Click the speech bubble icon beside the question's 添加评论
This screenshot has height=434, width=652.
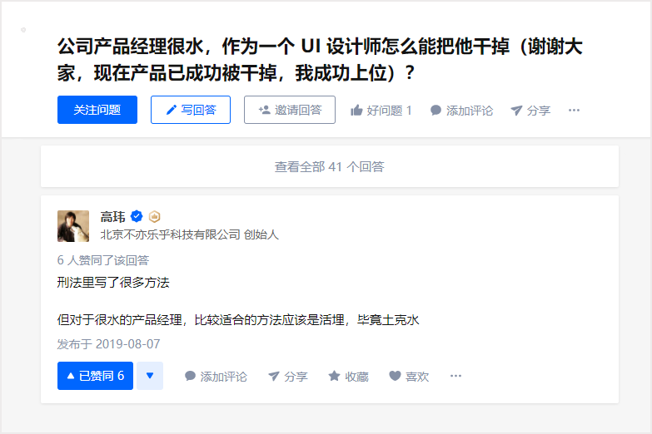[435, 111]
